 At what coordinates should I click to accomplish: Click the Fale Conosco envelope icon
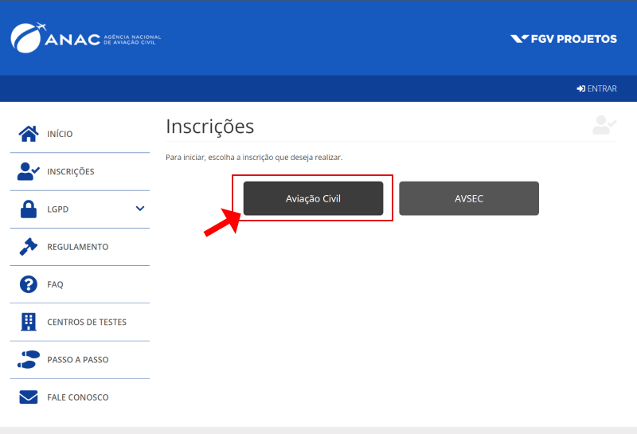29,397
